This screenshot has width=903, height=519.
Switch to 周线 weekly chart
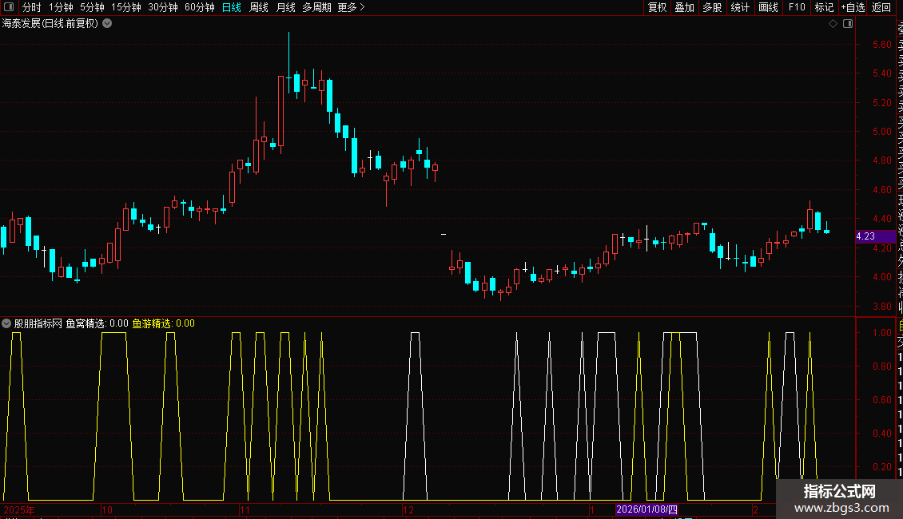[x=259, y=7]
